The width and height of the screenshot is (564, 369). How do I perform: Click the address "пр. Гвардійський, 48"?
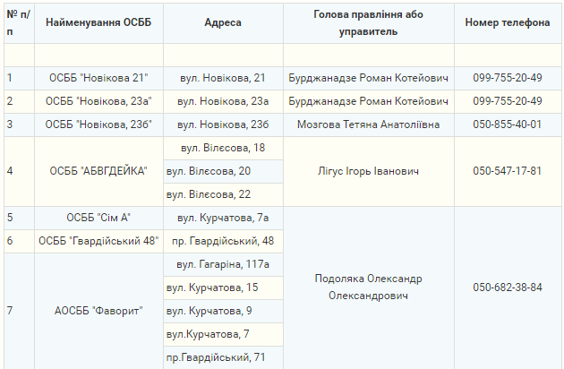click(222, 240)
